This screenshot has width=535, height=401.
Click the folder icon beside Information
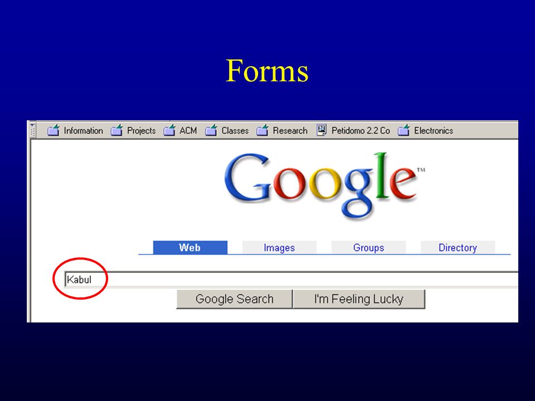click(x=53, y=130)
